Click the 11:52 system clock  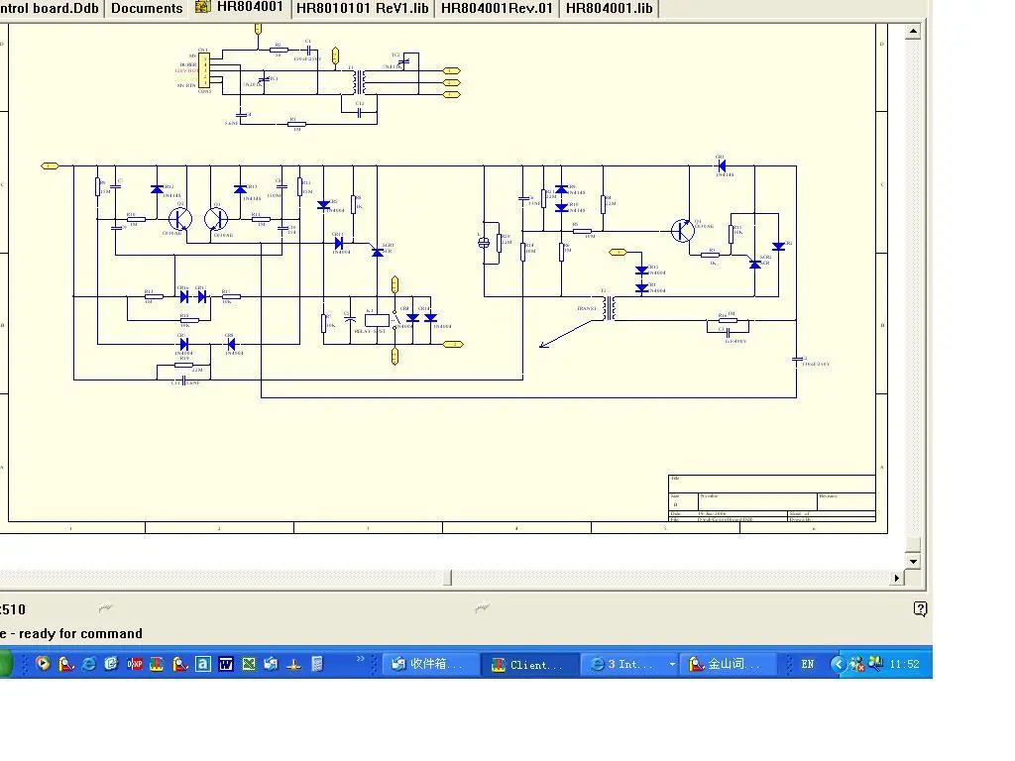pyautogui.click(x=904, y=664)
